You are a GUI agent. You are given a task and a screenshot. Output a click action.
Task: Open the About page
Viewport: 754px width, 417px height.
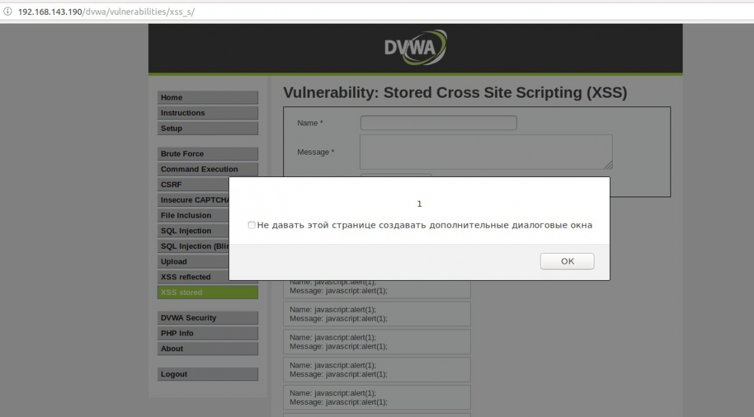[208, 349]
